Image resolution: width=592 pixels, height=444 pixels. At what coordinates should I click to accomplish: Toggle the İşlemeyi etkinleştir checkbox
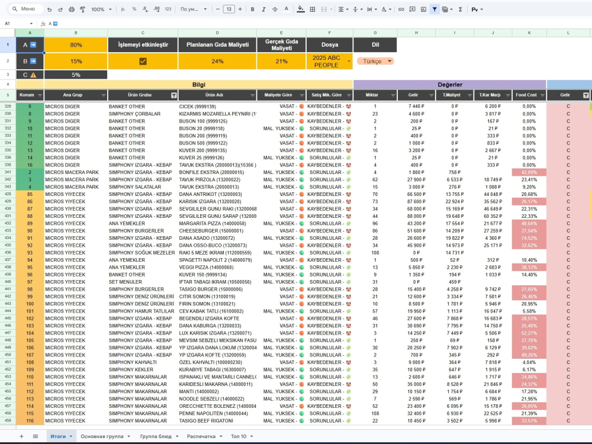[x=143, y=61]
